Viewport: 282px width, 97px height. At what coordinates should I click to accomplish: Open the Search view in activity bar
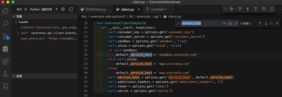click(5, 24)
